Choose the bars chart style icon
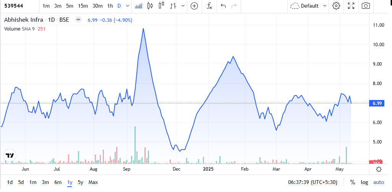392x192 pixels. point(173,6)
